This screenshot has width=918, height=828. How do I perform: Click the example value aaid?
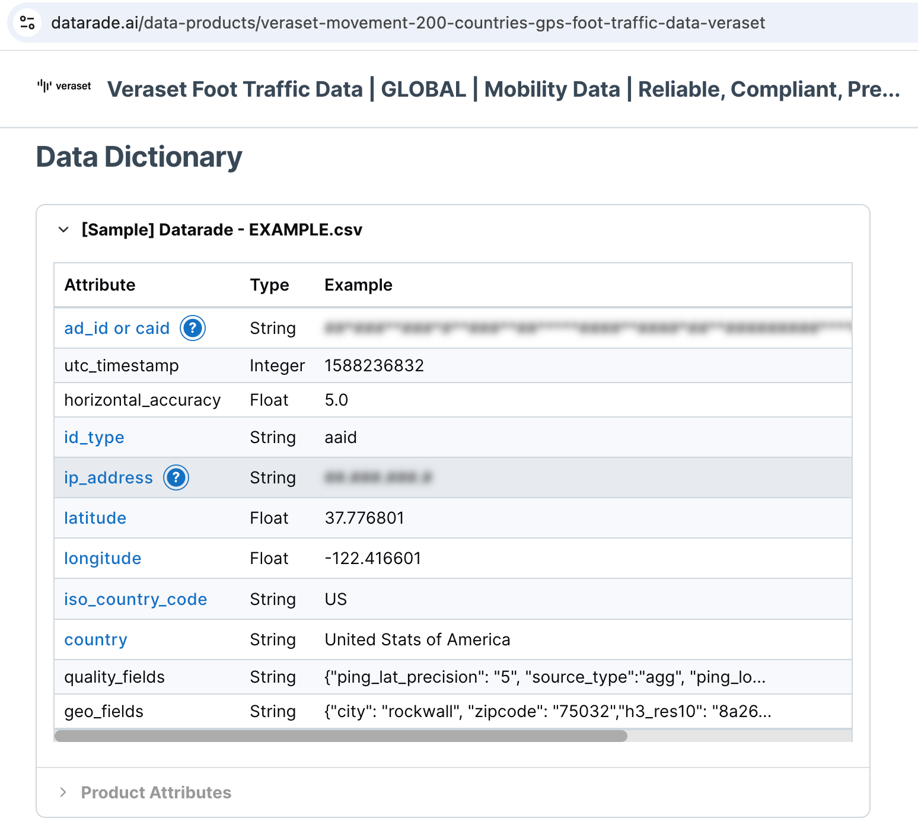coord(340,437)
